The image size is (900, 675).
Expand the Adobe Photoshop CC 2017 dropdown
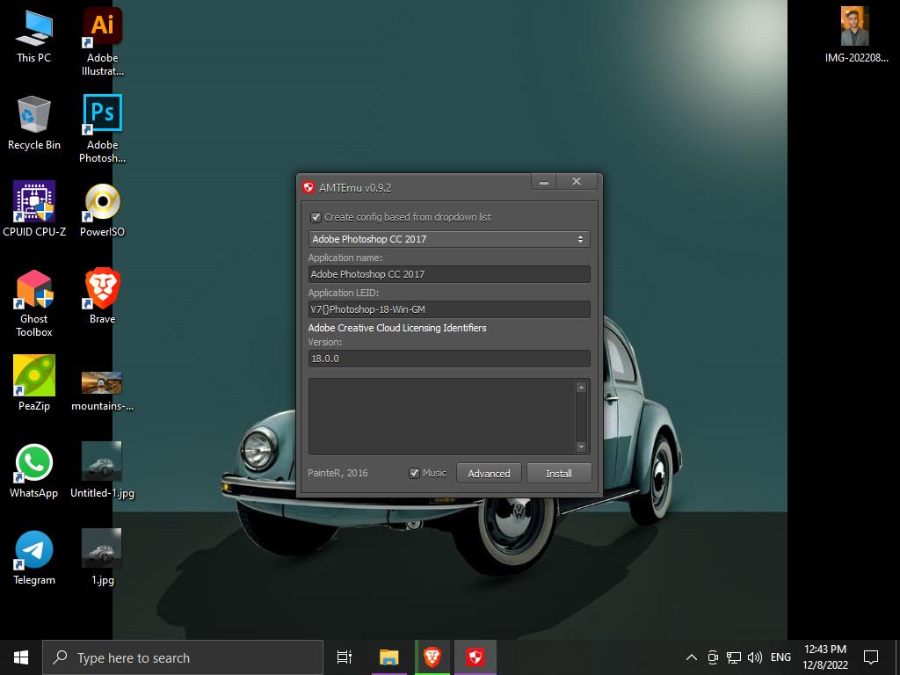[448, 239]
